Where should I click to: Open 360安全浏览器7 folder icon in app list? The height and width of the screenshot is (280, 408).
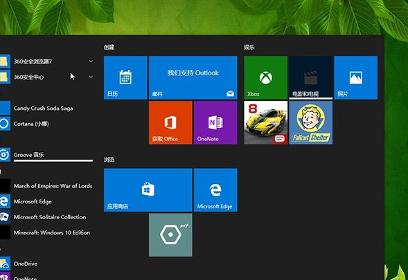click(4, 62)
